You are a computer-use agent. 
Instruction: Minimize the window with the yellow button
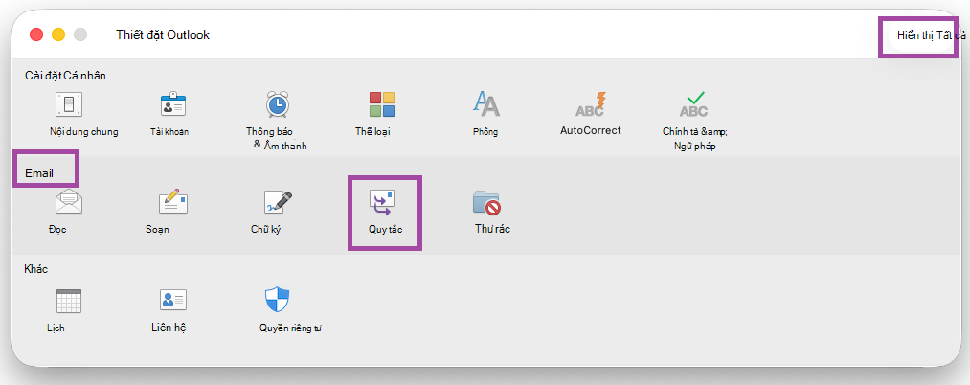pyautogui.click(x=58, y=34)
